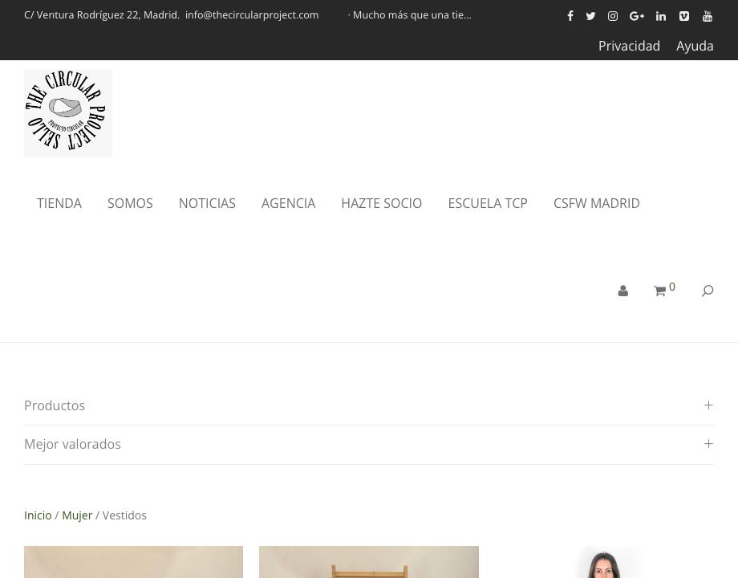This screenshot has height=578, width=738.
Task: Open the first product thumbnail
Action: pyautogui.click(x=134, y=562)
